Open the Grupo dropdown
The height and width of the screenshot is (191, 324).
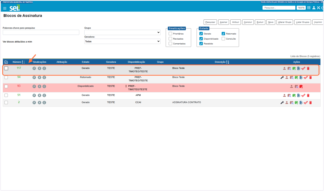pyautogui.click(x=122, y=32)
